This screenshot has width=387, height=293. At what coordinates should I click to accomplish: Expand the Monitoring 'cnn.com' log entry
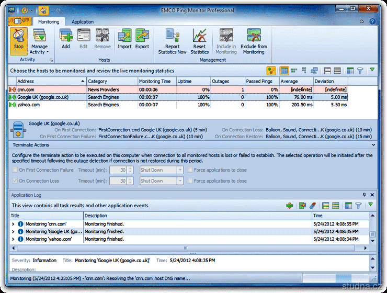14,224
